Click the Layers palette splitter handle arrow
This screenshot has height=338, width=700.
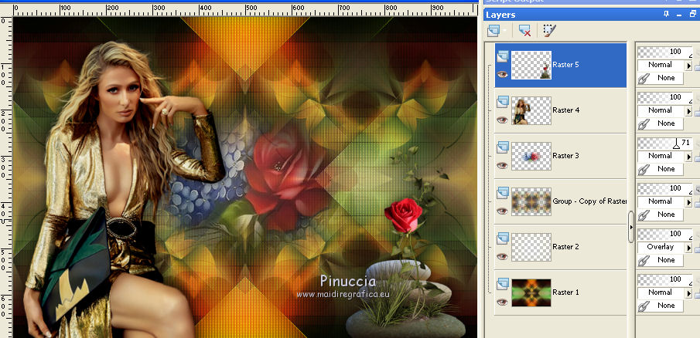pyautogui.click(x=631, y=227)
